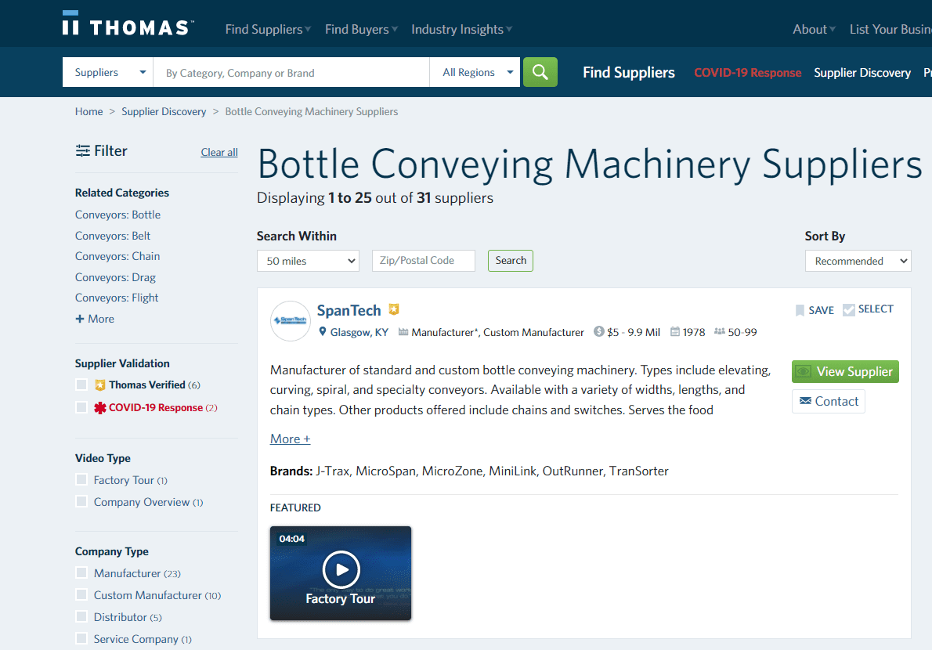The height and width of the screenshot is (650, 932).
Task: Click the factory icon beside Manufacturer
Action: [403, 331]
